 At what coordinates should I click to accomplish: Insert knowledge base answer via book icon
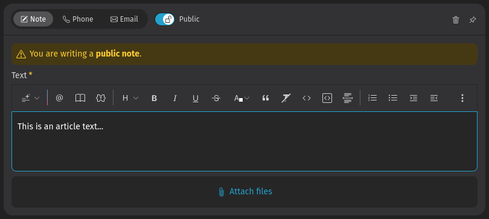click(x=80, y=98)
